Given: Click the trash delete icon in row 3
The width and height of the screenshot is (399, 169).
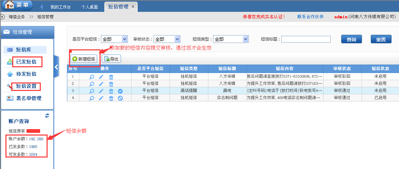Looking at the screenshot, I should pos(111,91).
